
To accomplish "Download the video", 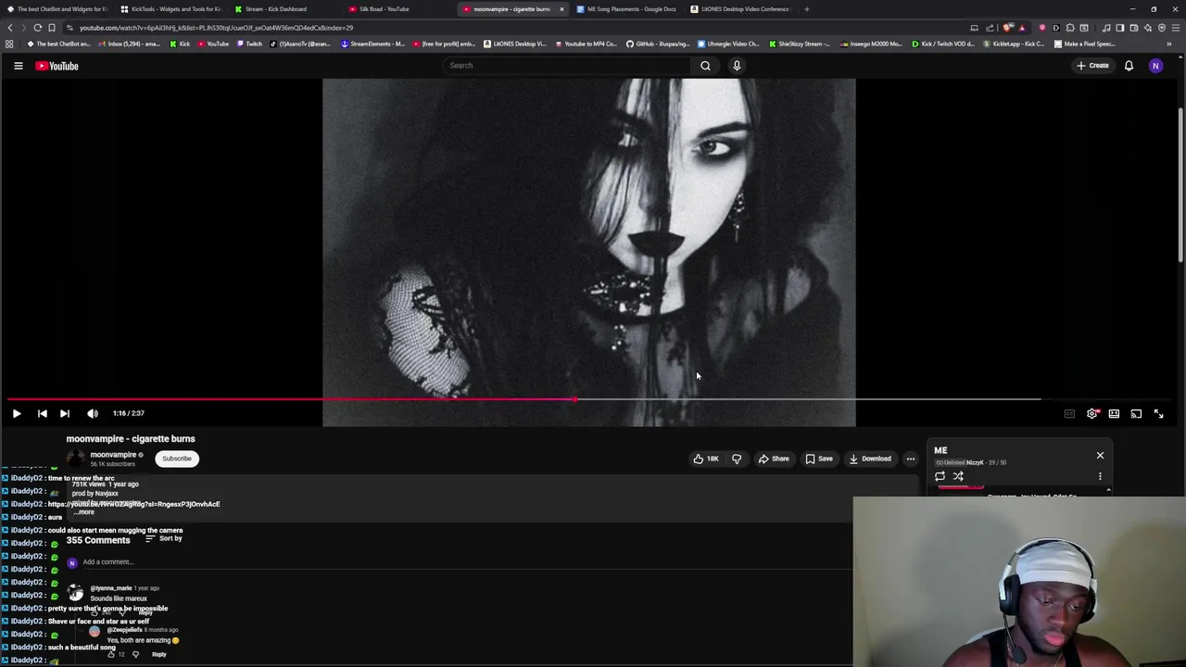I will [x=870, y=459].
